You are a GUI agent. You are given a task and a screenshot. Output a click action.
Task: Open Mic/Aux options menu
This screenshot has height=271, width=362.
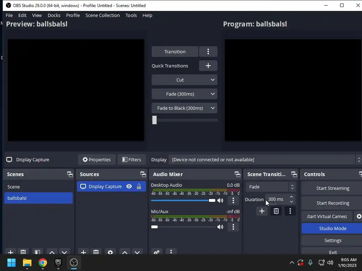coord(233,227)
